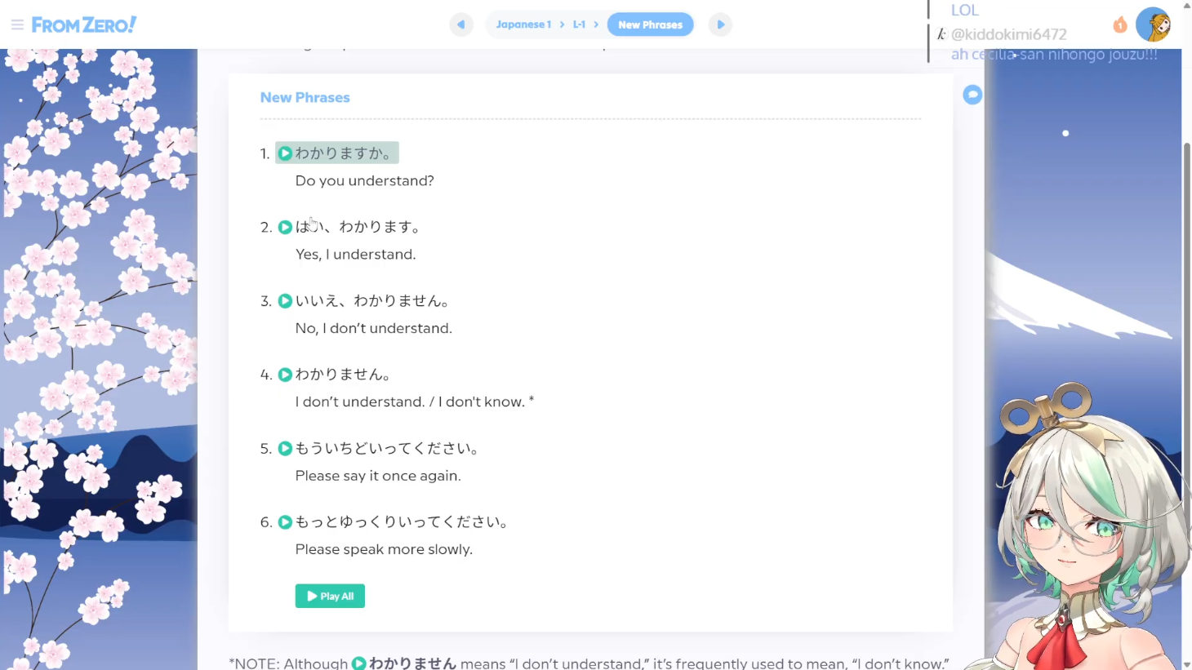The width and height of the screenshot is (1192, 670).
Task: Play audio for phrase 1 わかりますか
Action: click(x=285, y=153)
